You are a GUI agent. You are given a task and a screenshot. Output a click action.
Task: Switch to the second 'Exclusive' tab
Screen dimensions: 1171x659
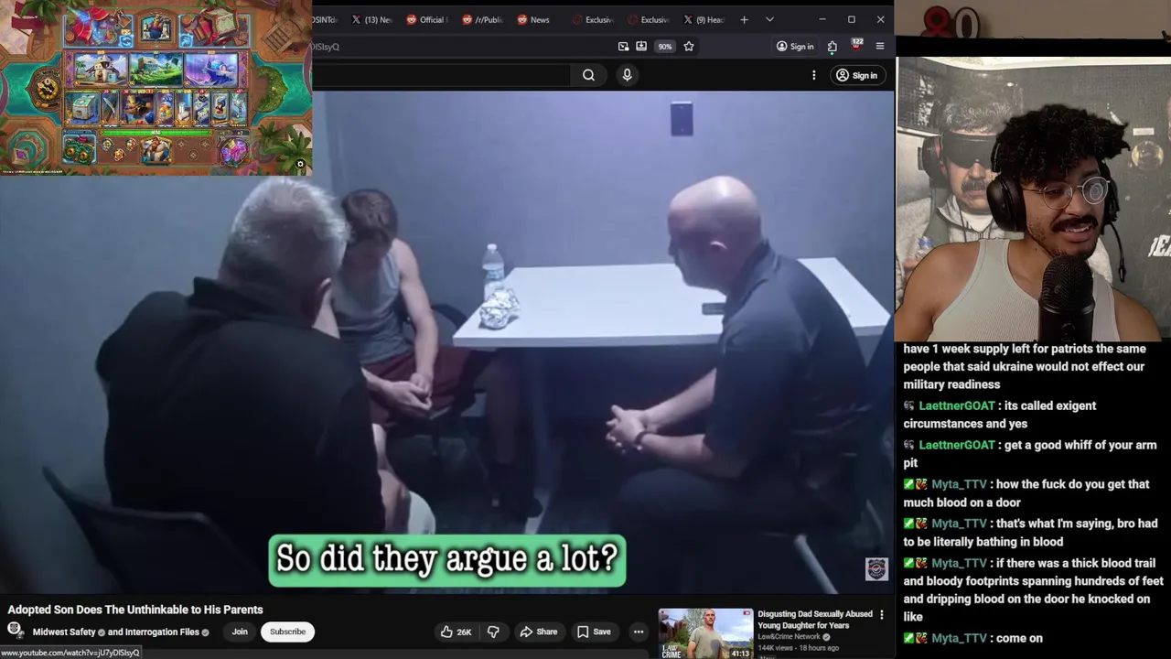click(x=648, y=19)
